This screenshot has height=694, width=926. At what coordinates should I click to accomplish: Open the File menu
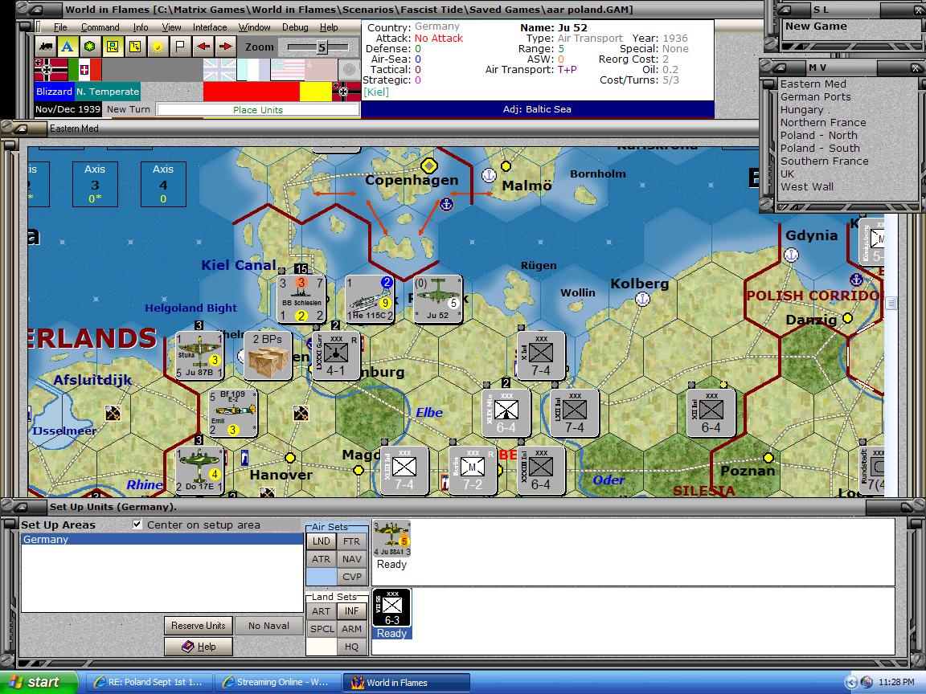click(60, 27)
